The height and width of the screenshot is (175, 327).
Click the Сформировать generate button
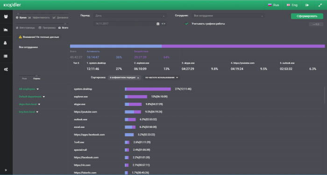click(x=307, y=16)
